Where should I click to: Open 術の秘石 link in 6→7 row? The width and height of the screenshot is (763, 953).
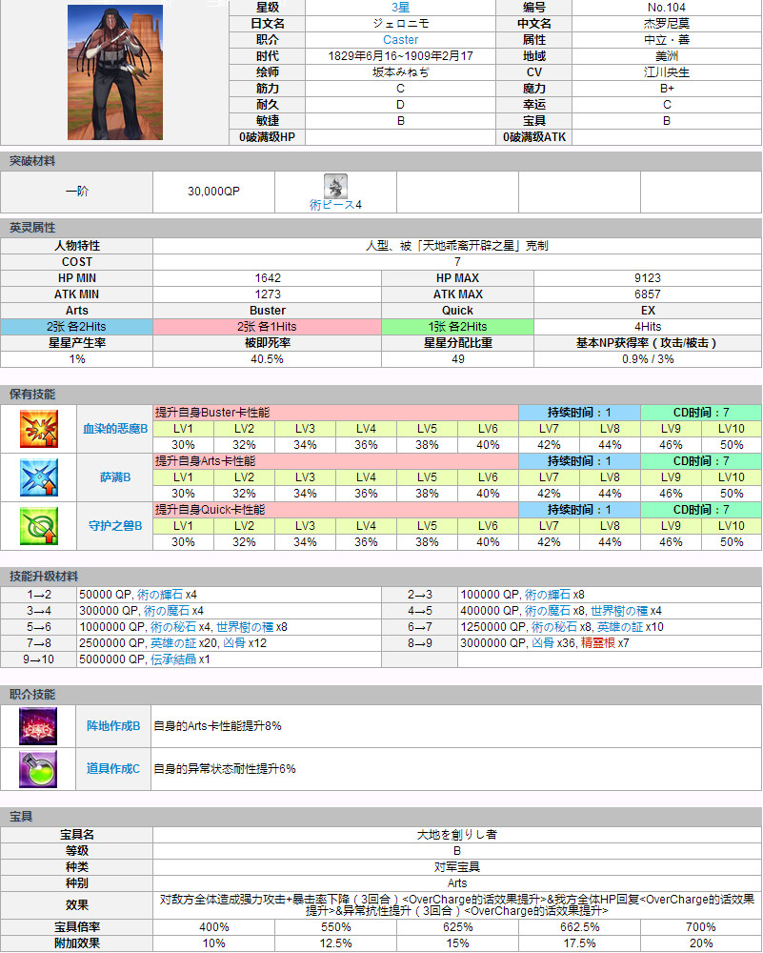coord(554,627)
